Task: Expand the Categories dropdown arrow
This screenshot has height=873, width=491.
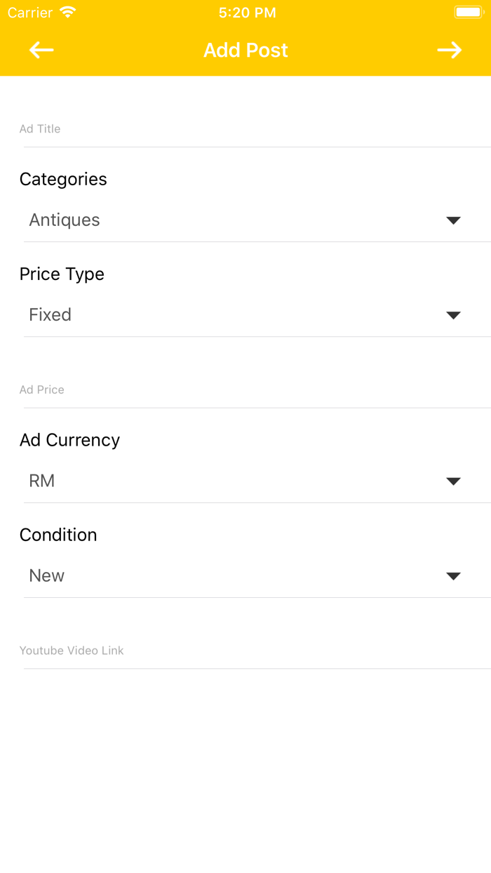Action: (453, 220)
